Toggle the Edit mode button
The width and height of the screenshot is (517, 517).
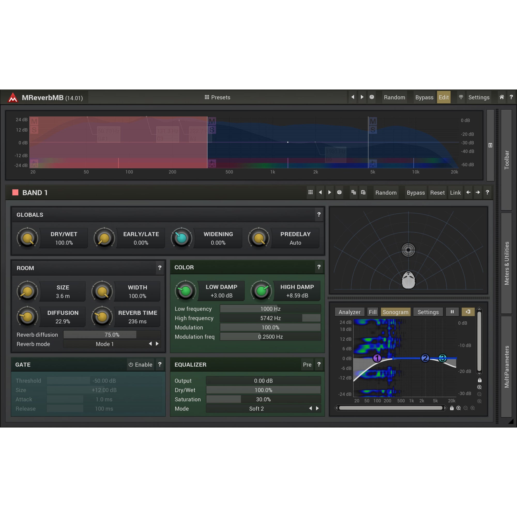point(444,97)
